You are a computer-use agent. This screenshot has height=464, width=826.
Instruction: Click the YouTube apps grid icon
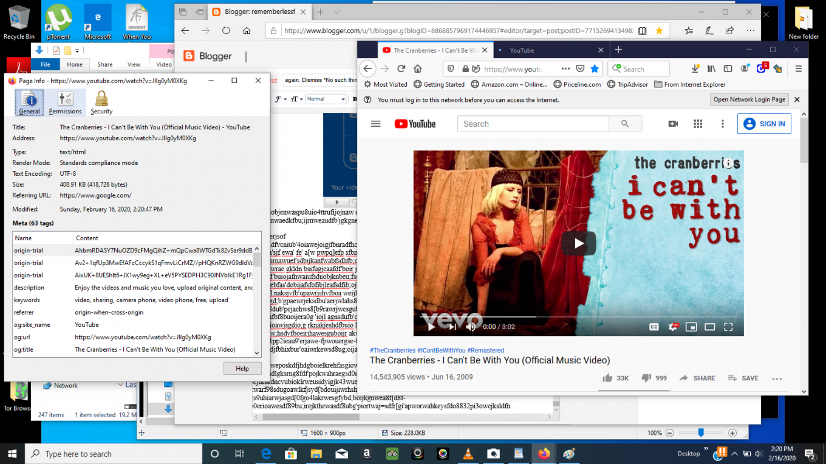[x=698, y=124]
